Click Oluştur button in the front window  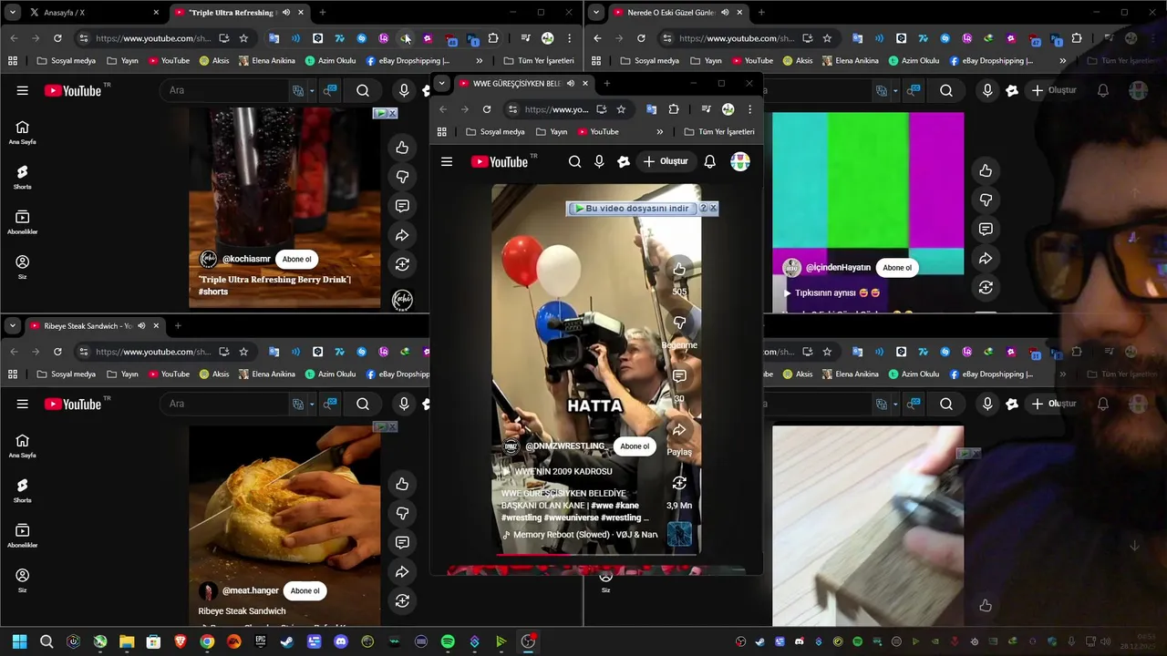666,161
